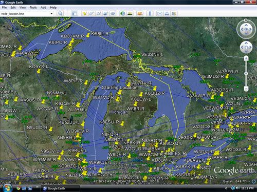Image resolution: width=257 pixels, height=192 pixels.
Task: Select the Add Path tool
Action: pos(99,13)
